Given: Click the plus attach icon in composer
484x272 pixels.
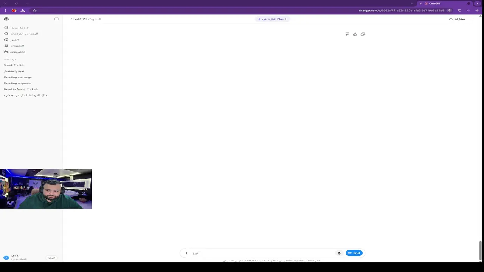Looking at the screenshot, I should pyautogui.click(x=186, y=253).
